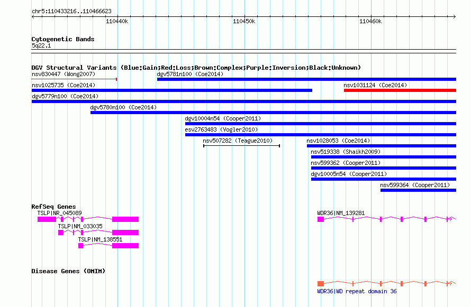The image size is (471, 307).
Task: Click the TSLP|NR_045089 transcript label
Action: click(59, 213)
